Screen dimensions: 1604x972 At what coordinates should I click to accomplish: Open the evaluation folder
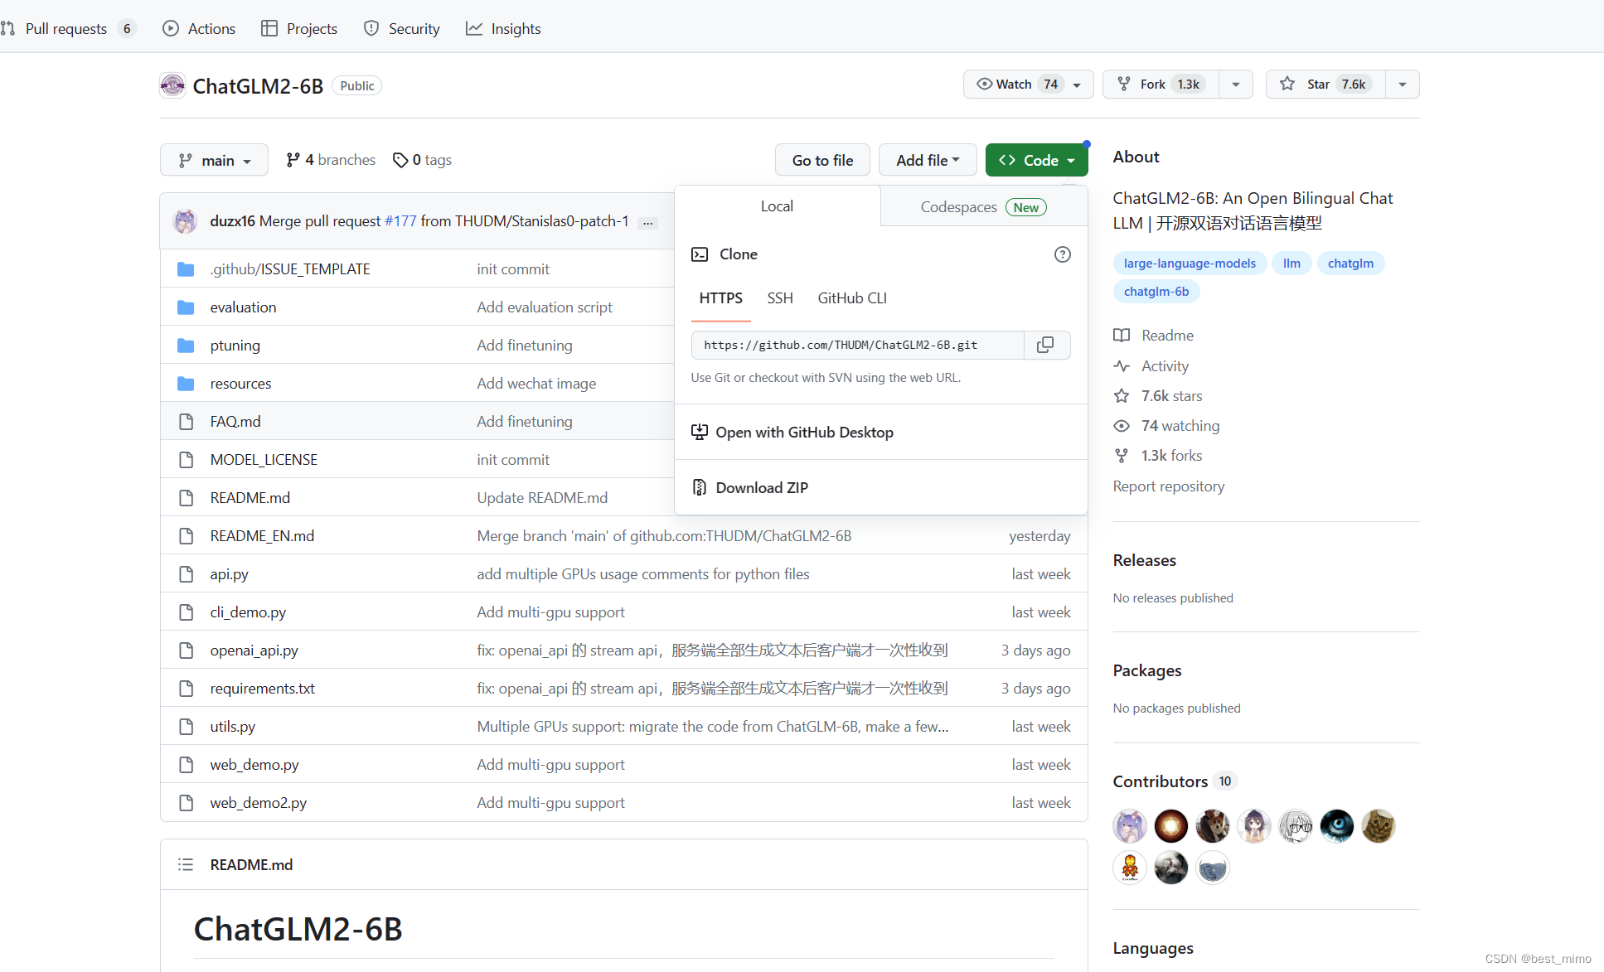(x=243, y=307)
